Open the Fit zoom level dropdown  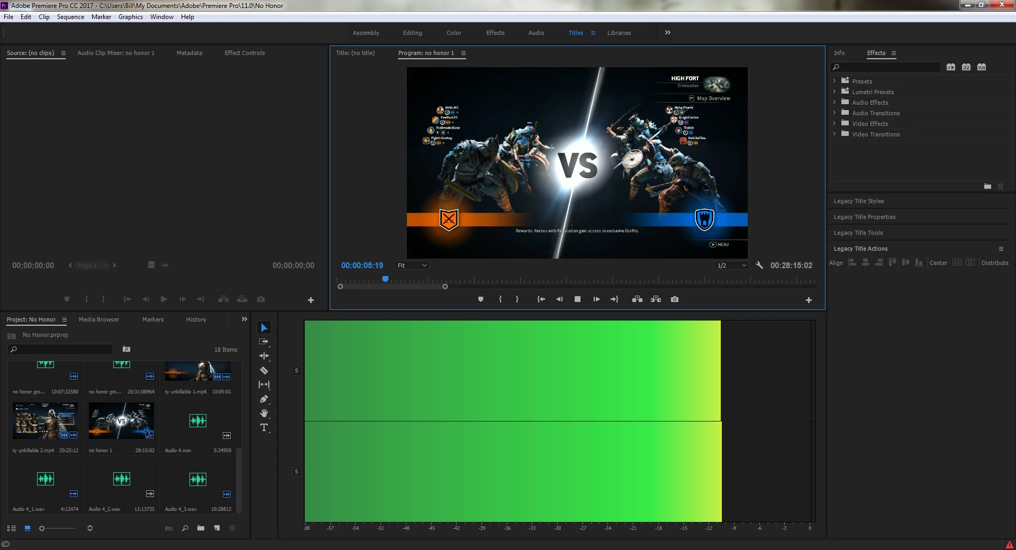[412, 265]
